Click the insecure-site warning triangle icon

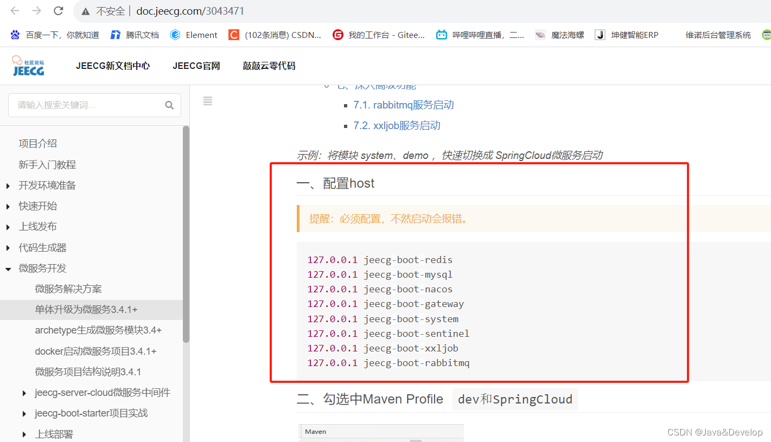[85, 11]
